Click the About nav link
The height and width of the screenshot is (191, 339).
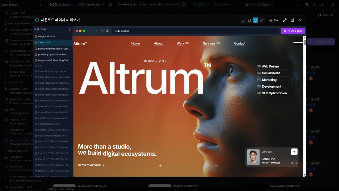tap(158, 44)
